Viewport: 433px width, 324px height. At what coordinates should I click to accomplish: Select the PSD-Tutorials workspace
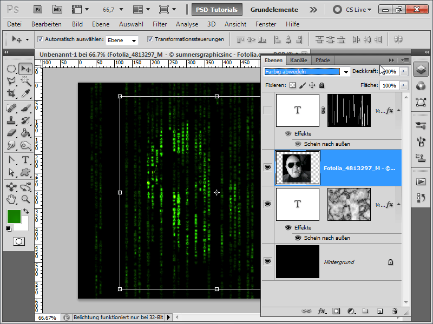(x=217, y=10)
